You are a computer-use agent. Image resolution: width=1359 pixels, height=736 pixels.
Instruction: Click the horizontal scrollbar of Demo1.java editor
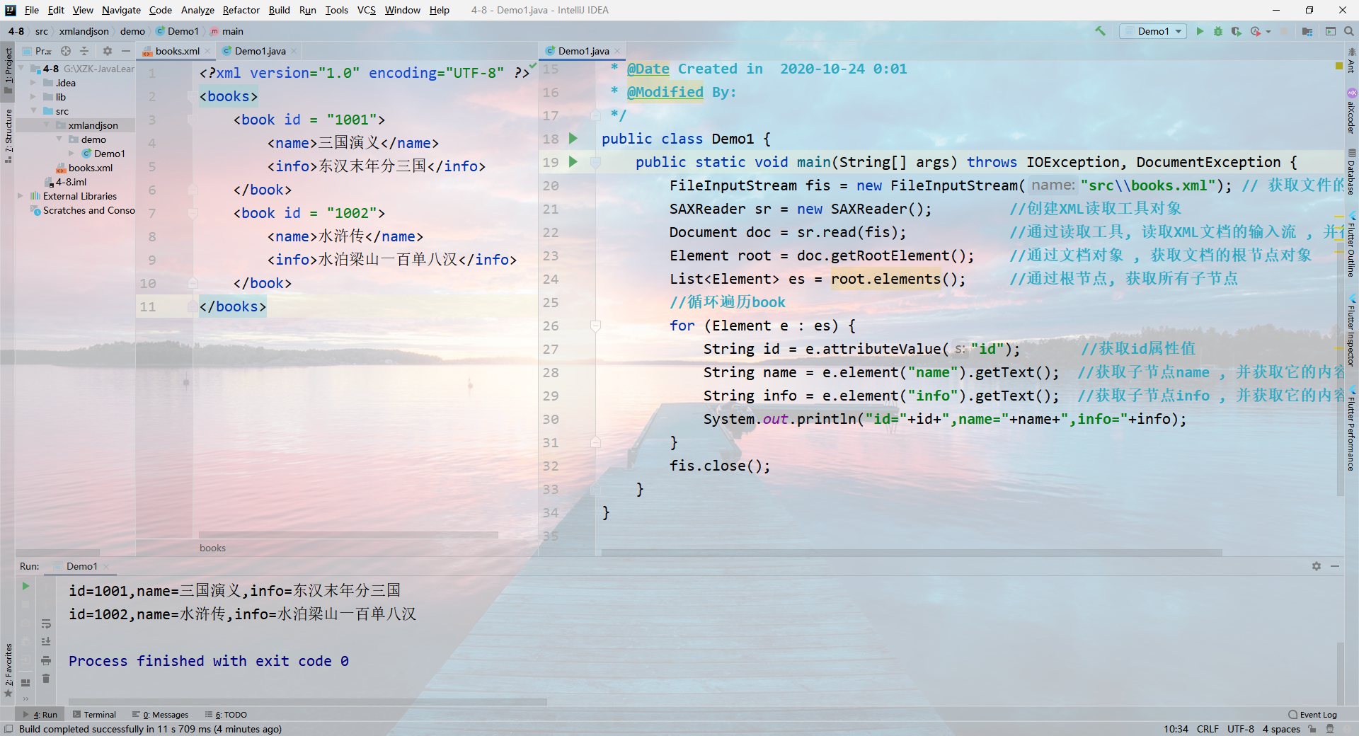pyautogui.click(x=912, y=553)
